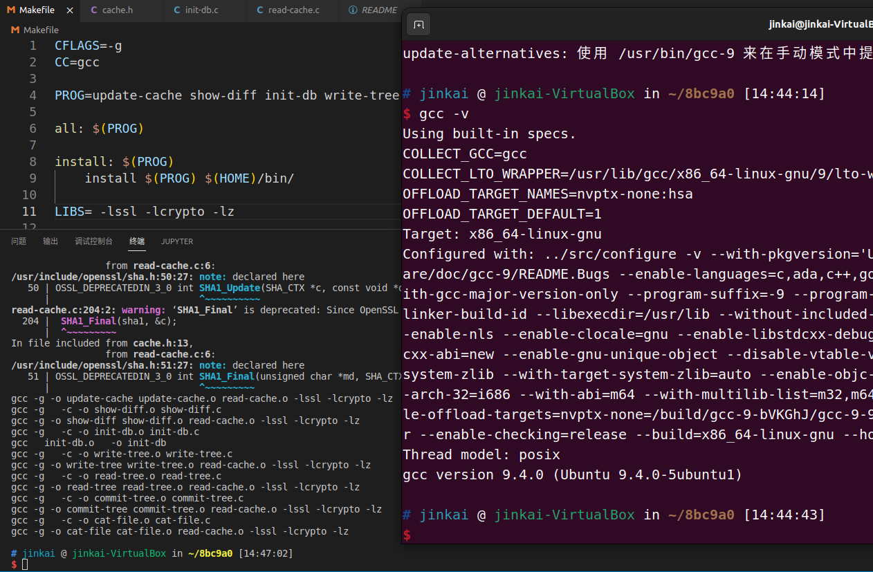View the 输出 output panel tab
This screenshot has width=873, height=572.
[50, 241]
